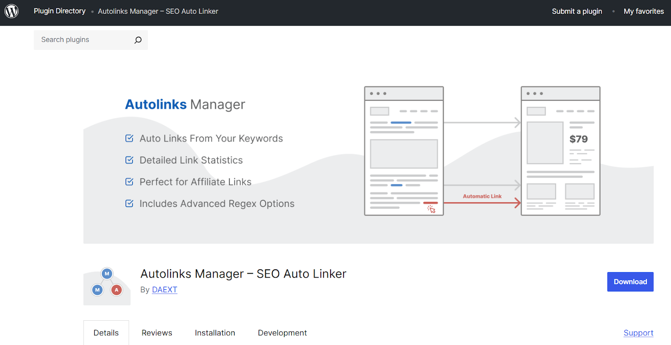Go to My favorites
The height and width of the screenshot is (345, 671).
[x=644, y=11]
